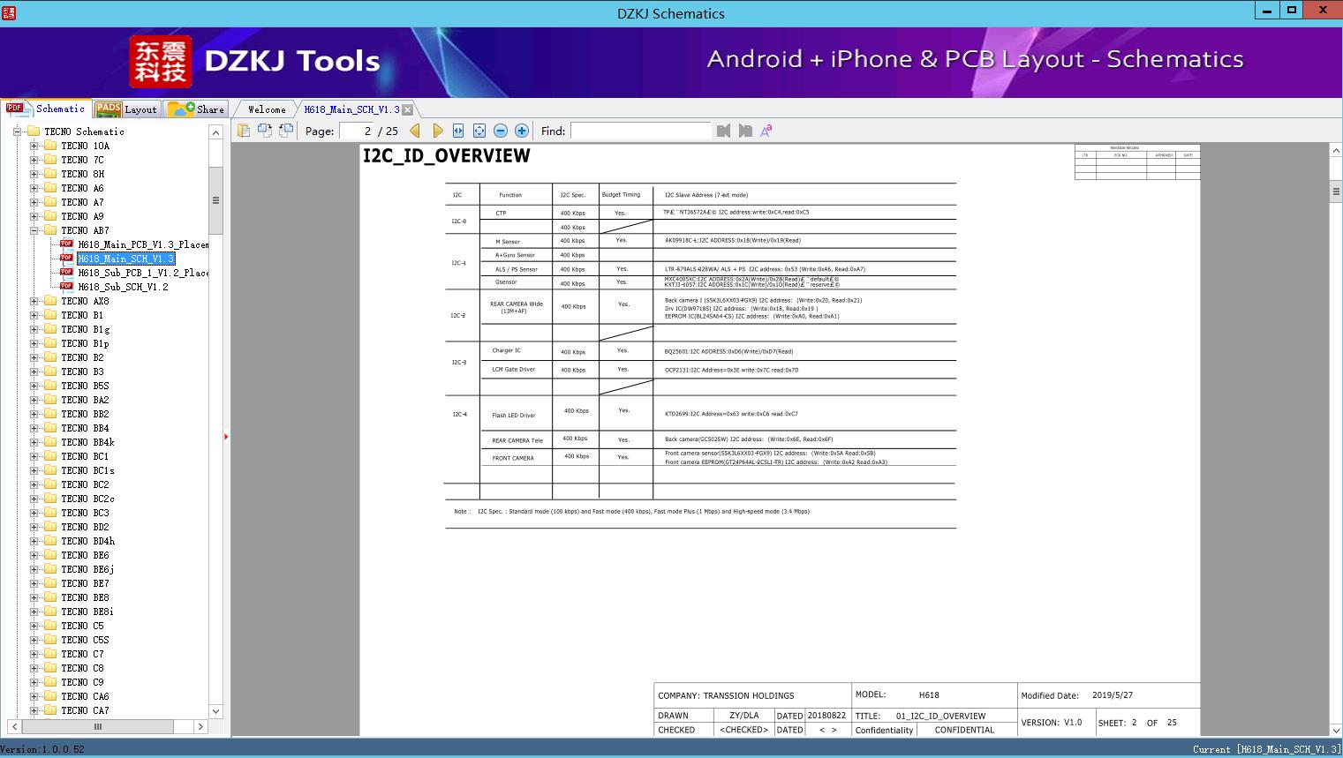This screenshot has width=1343, height=758.
Task: Select the H618_Main_SCH_V1.3 document tab
Action: (x=351, y=109)
